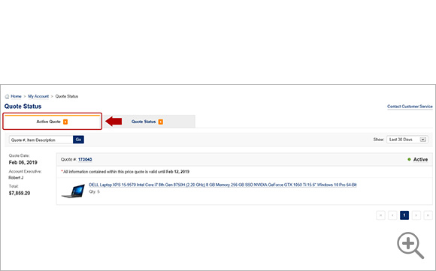This screenshot has height=271, width=436.
Task: Go to last page pagination arrow
Action: [428, 215]
